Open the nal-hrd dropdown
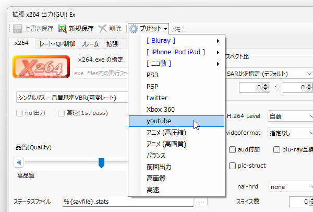The width and height of the screenshot is (313, 212). pos(291,187)
